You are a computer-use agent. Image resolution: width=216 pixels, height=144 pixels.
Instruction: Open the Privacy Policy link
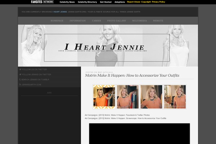pos(158,2)
